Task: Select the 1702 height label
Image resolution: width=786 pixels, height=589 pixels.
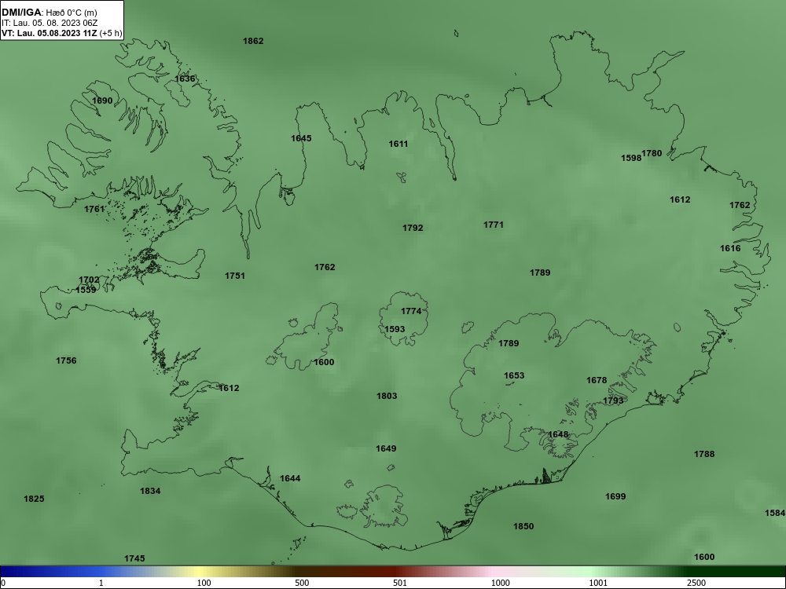Action: point(90,280)
